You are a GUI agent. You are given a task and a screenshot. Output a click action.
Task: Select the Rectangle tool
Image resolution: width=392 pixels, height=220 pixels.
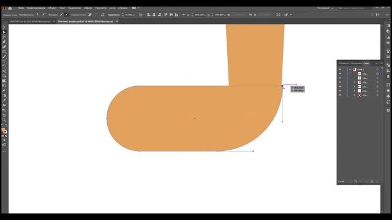coord(4,52)
